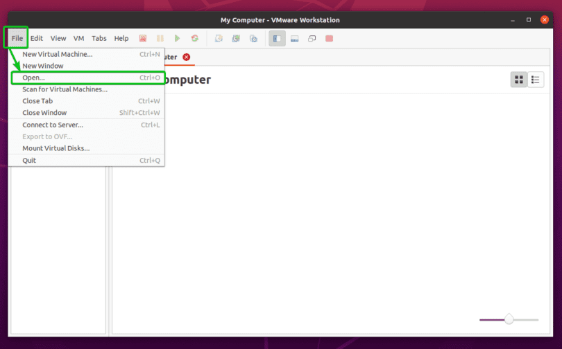Open the VM menu
562x349 pixels.
pos(79,38)
